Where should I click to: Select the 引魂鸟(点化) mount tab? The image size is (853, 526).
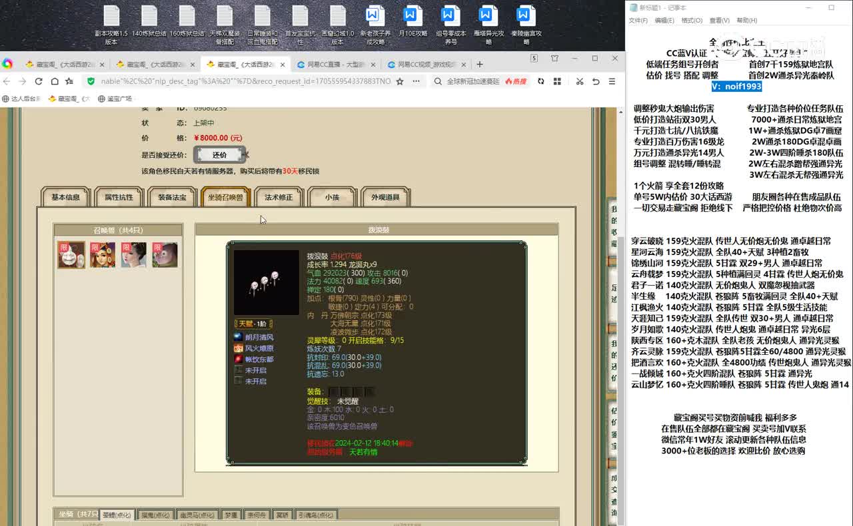pyautogui.click(x=315, y=515)
